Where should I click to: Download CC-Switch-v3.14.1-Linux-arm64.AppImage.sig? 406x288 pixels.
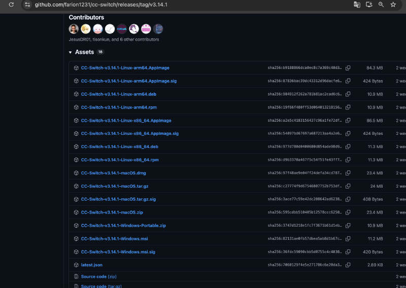click(x=129, y=81)
